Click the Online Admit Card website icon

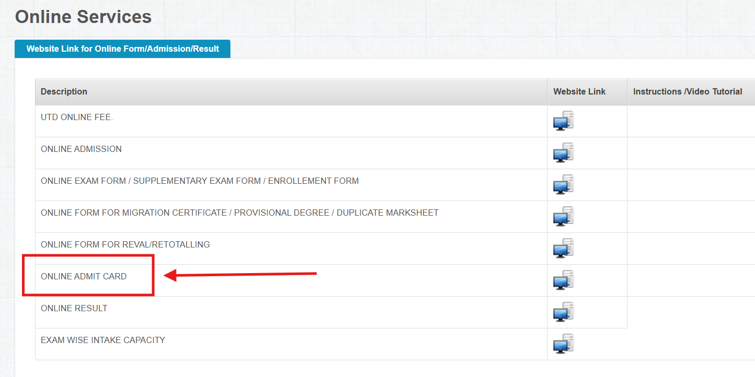coord(563,280)
